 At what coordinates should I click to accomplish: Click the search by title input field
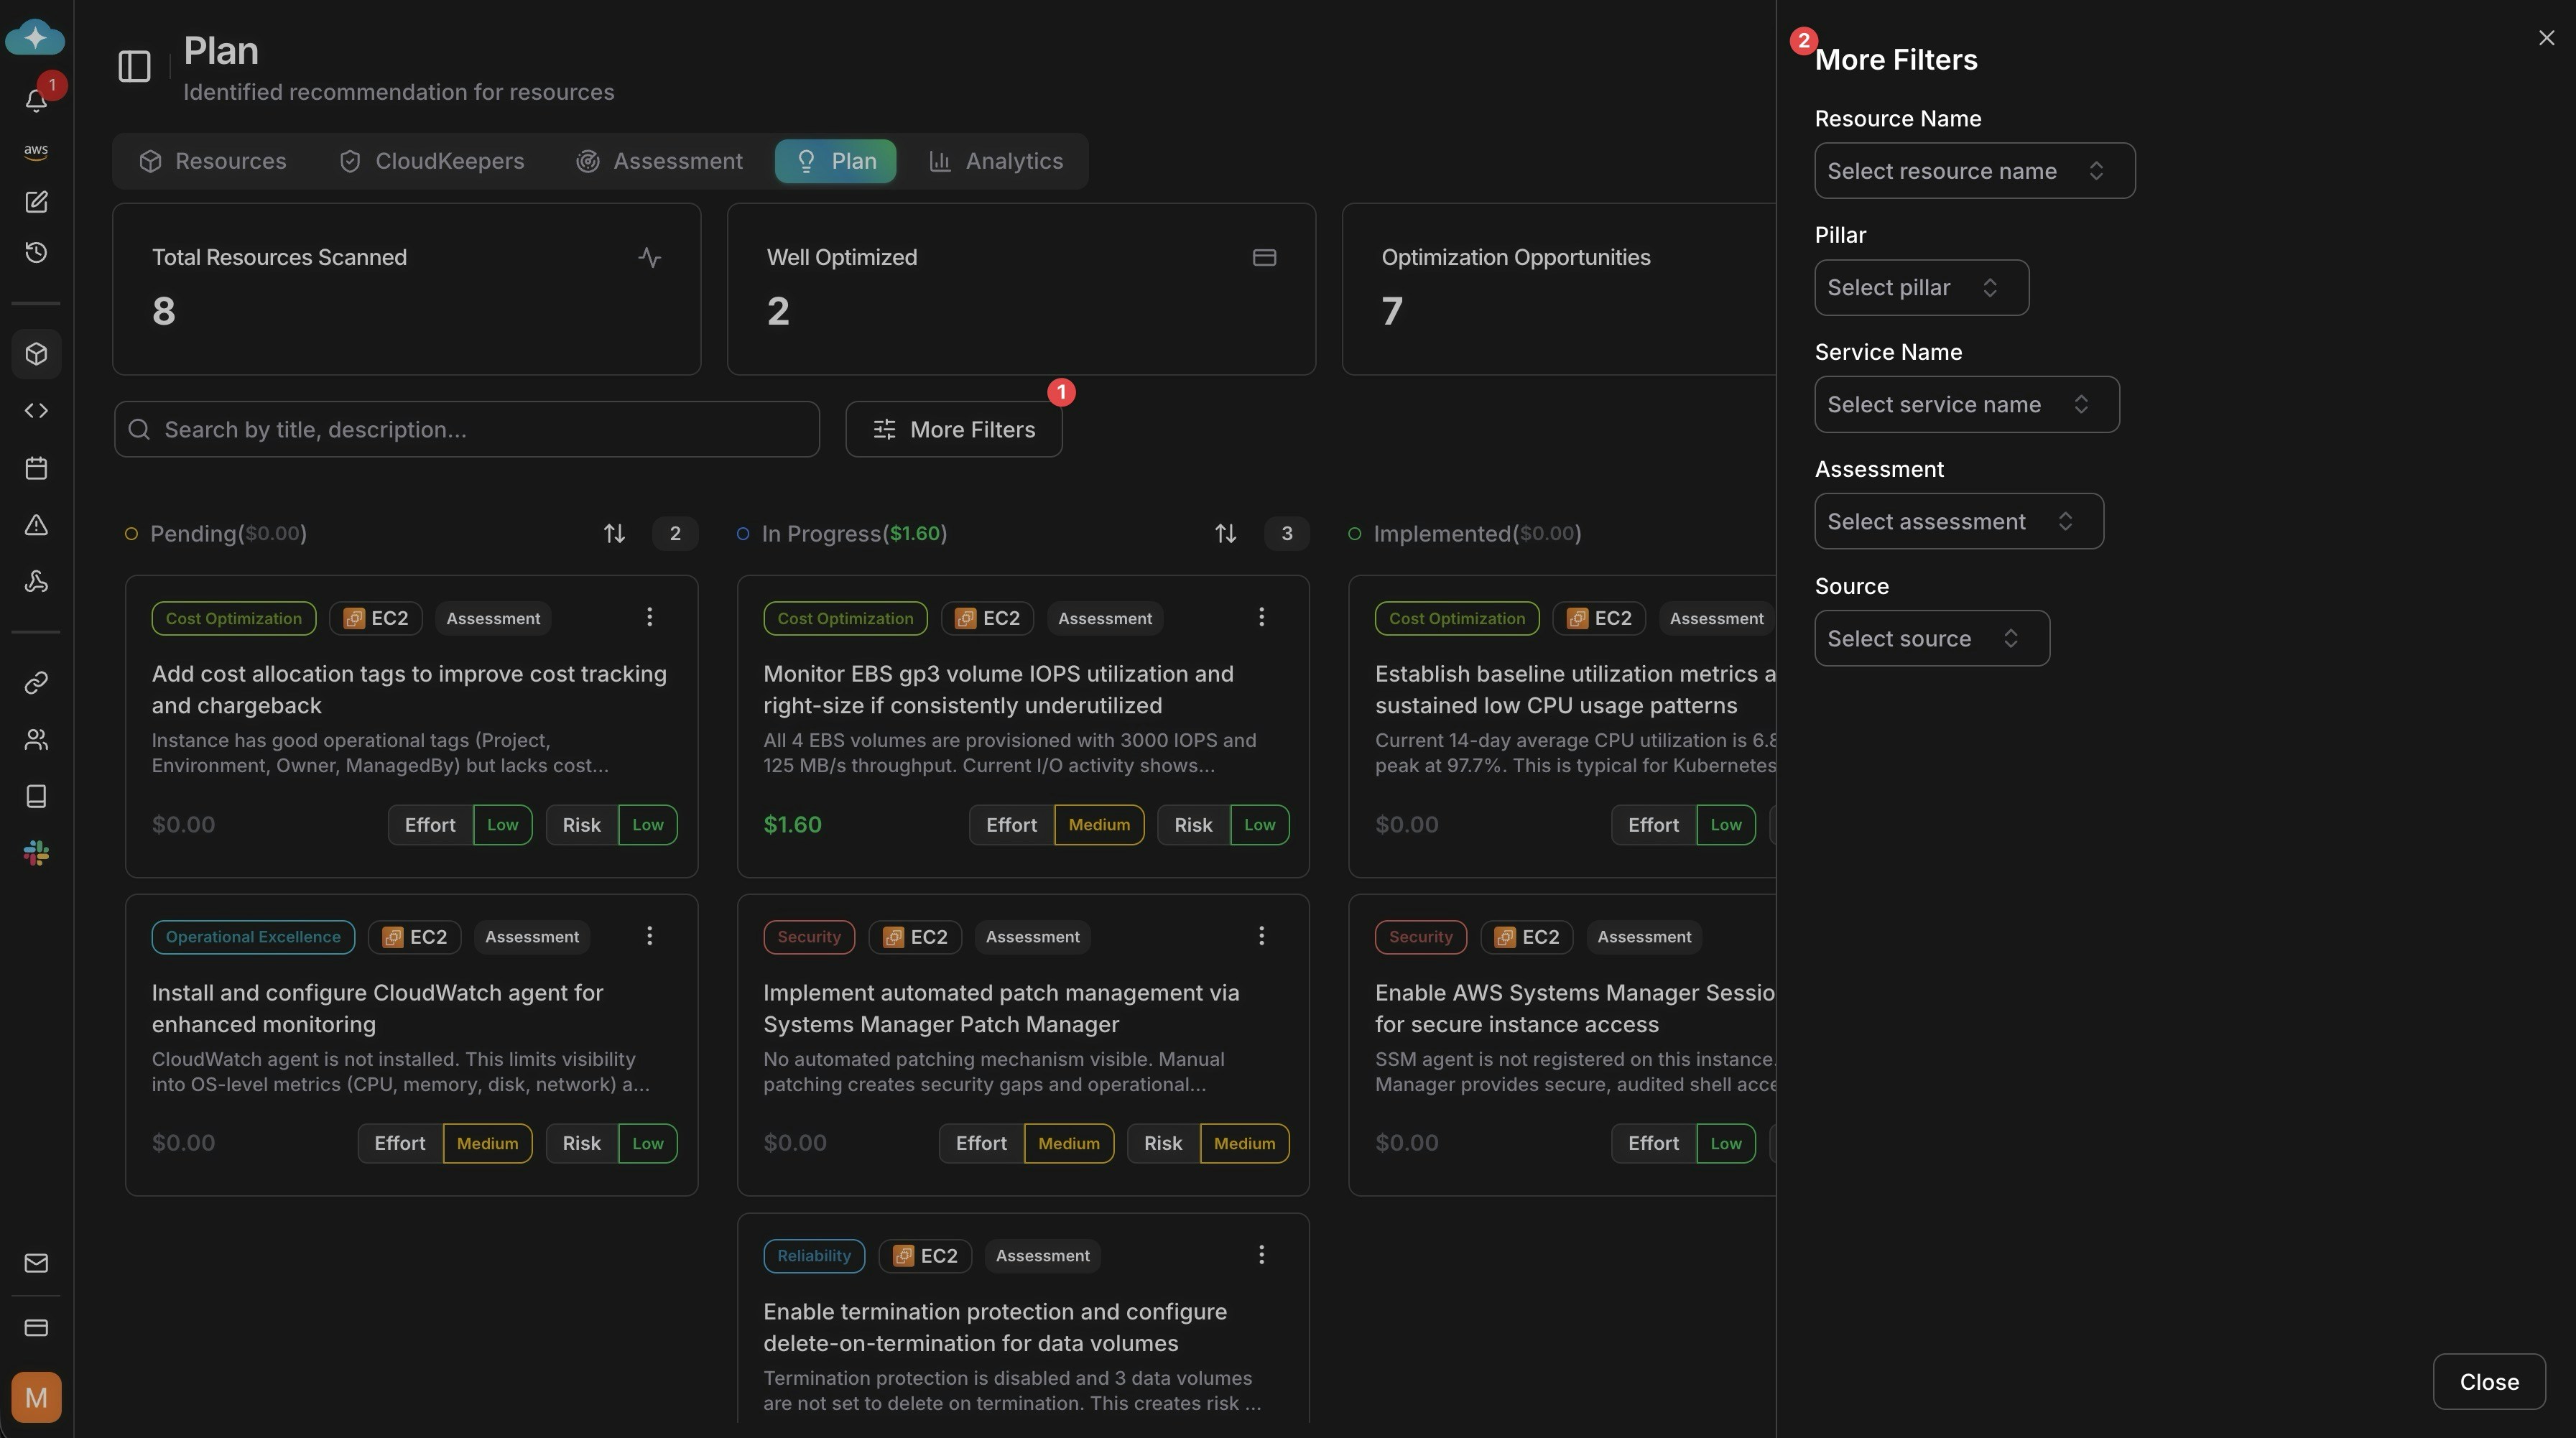tap(466, 429)
